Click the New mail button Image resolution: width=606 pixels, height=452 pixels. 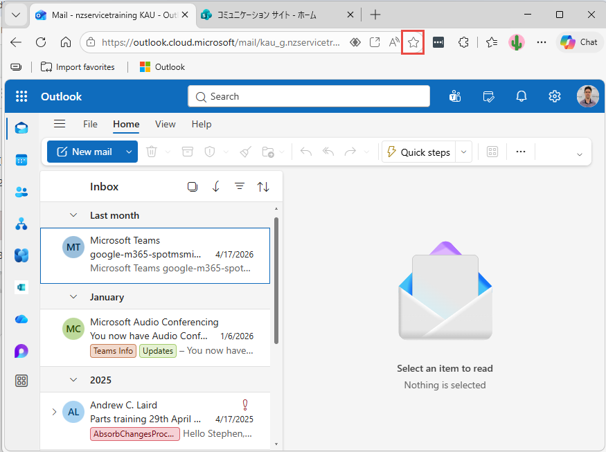point(84,152)
